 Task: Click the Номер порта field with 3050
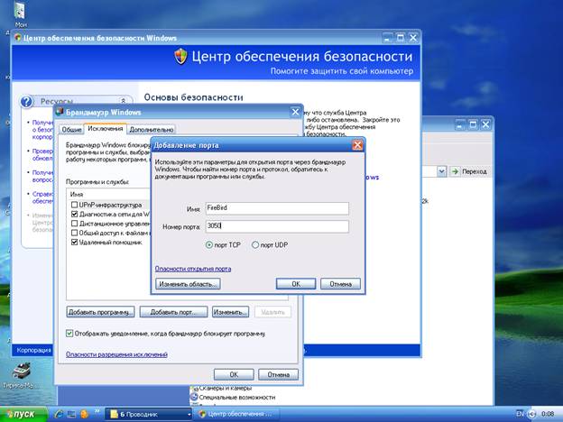coord(277,226)
